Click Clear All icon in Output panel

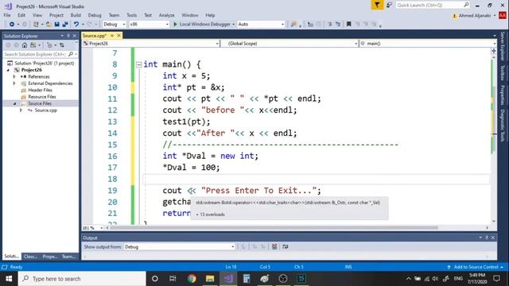point(274,247)
